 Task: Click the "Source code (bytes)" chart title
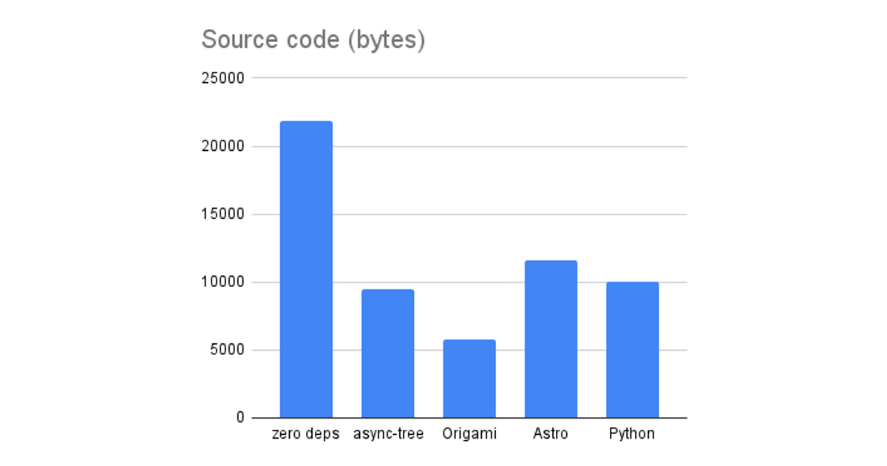(x=313, y=40)
